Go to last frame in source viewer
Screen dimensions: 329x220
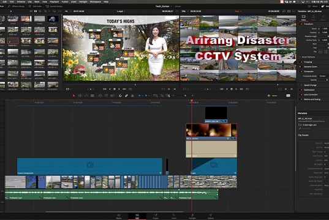(124, 89)
